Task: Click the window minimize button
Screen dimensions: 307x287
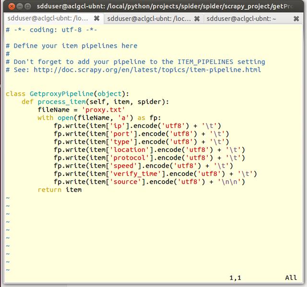Action: (16, 6)
